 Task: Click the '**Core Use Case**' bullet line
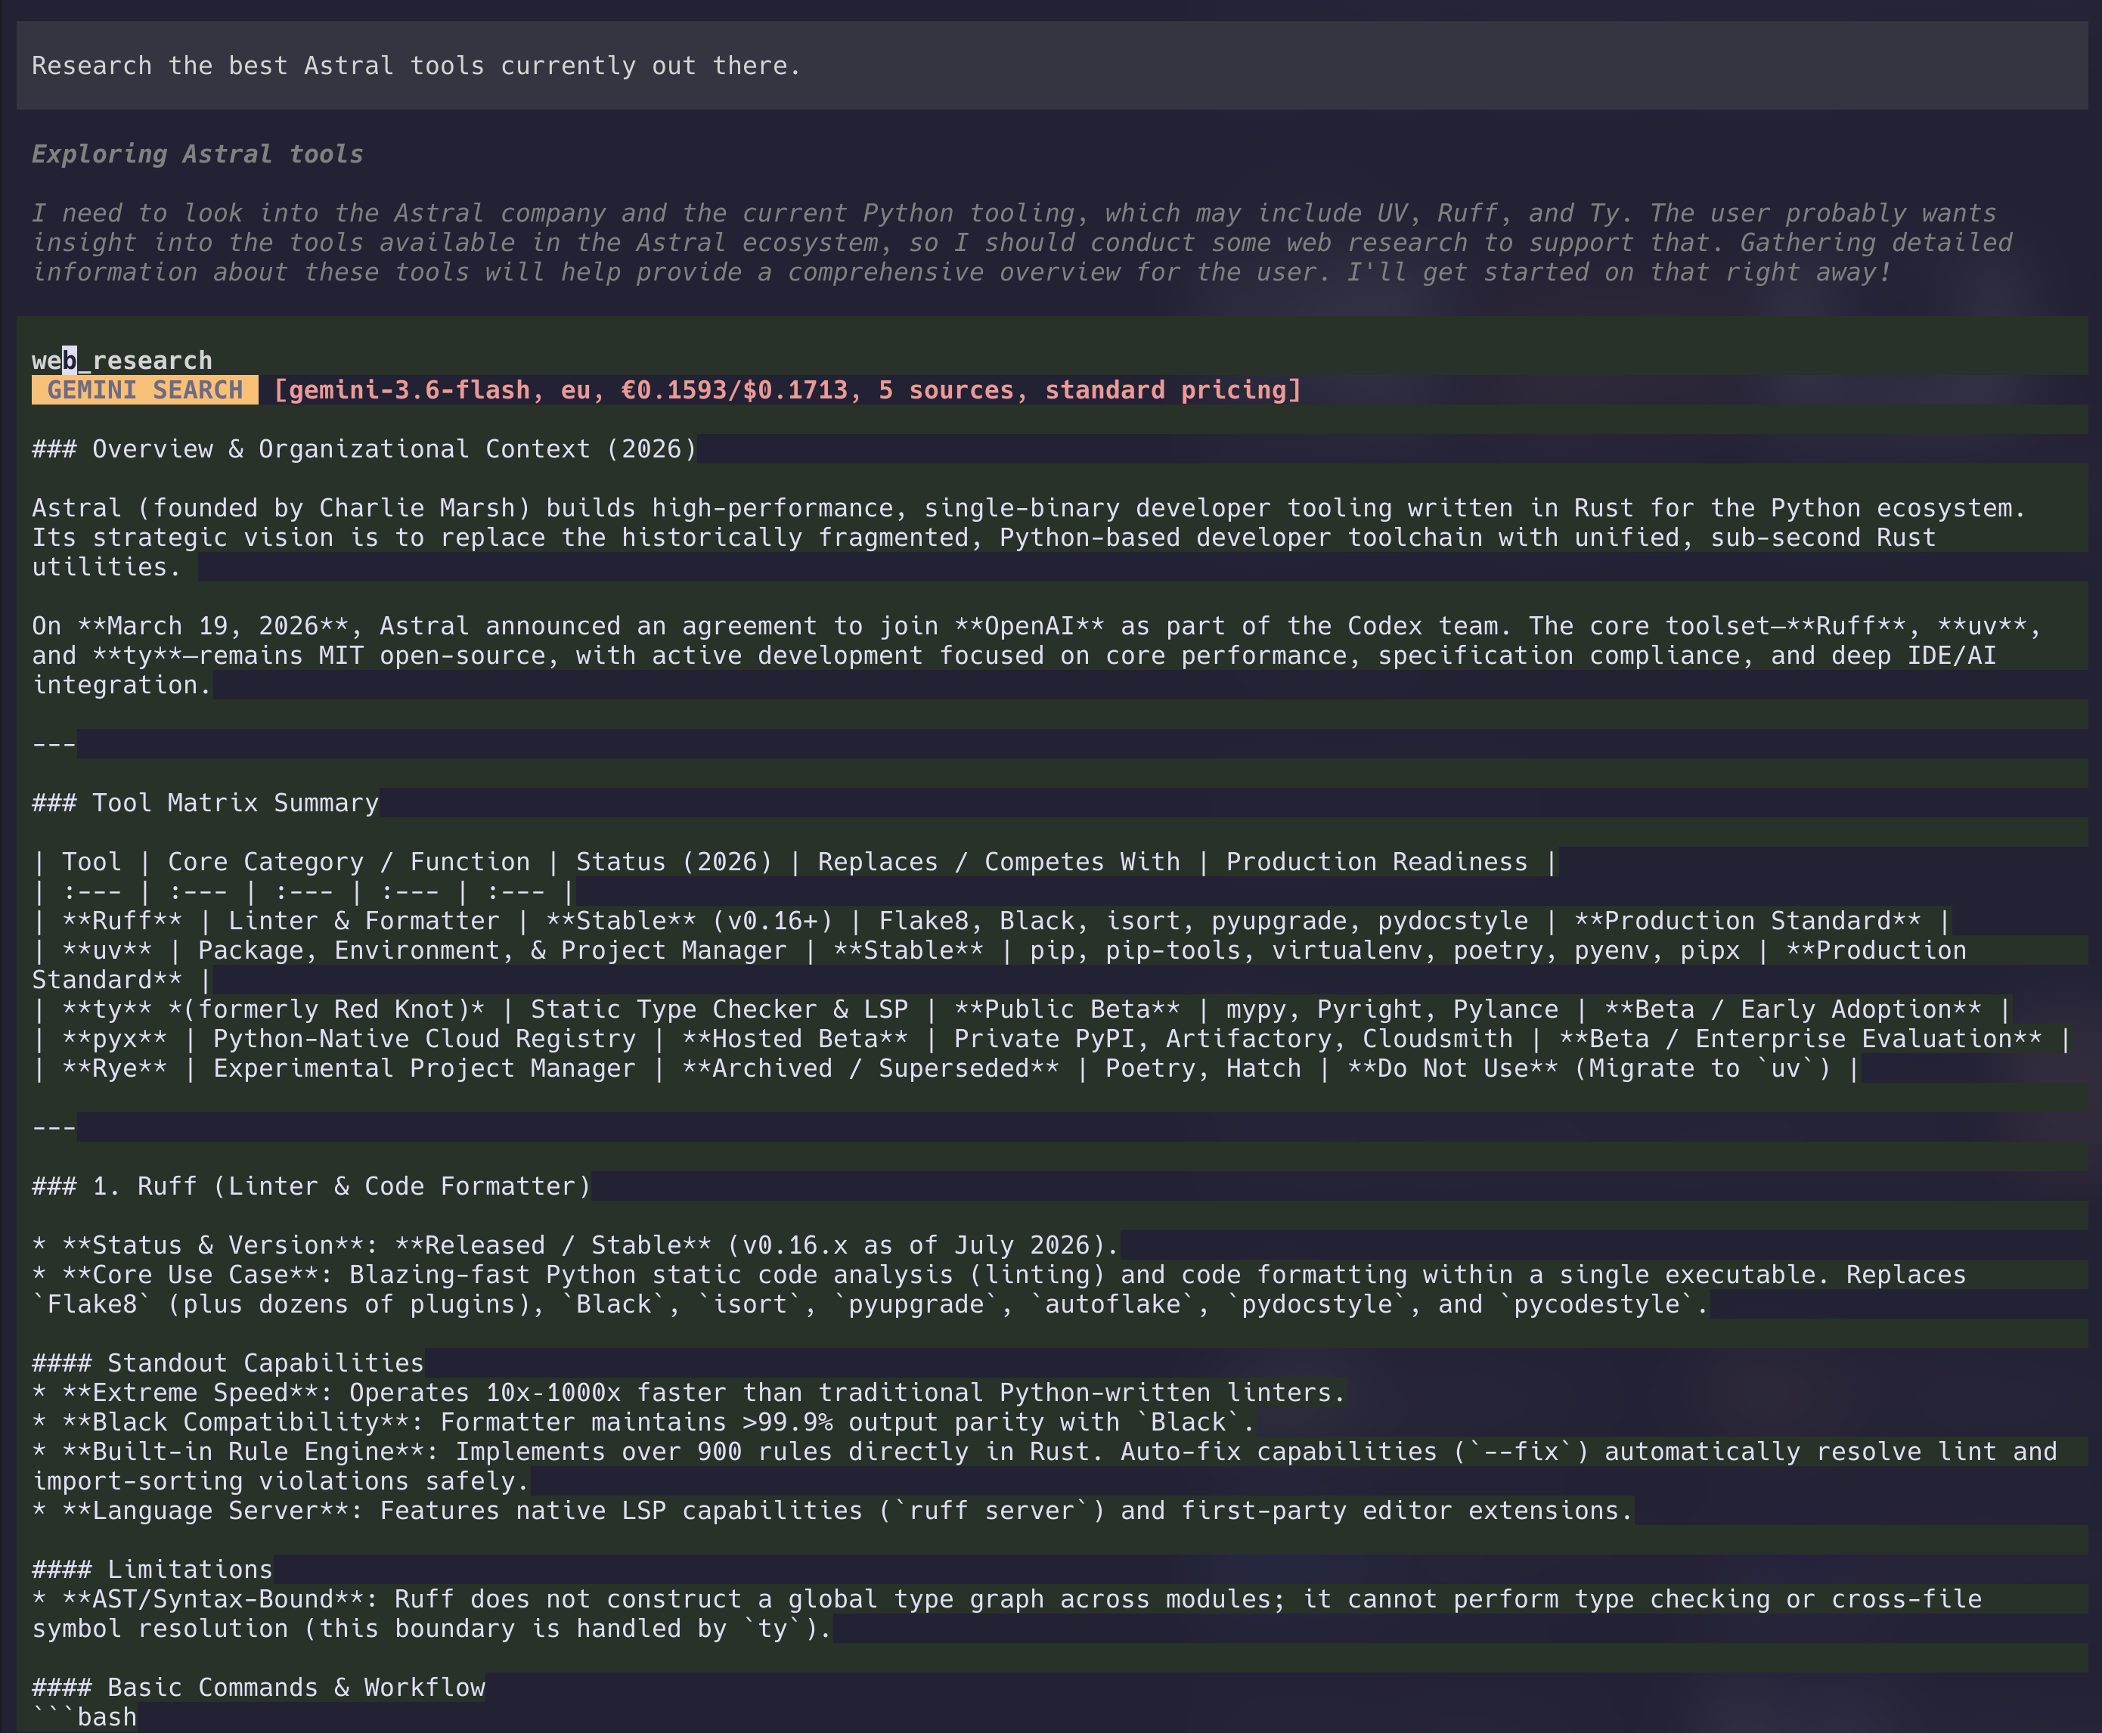999,1290
